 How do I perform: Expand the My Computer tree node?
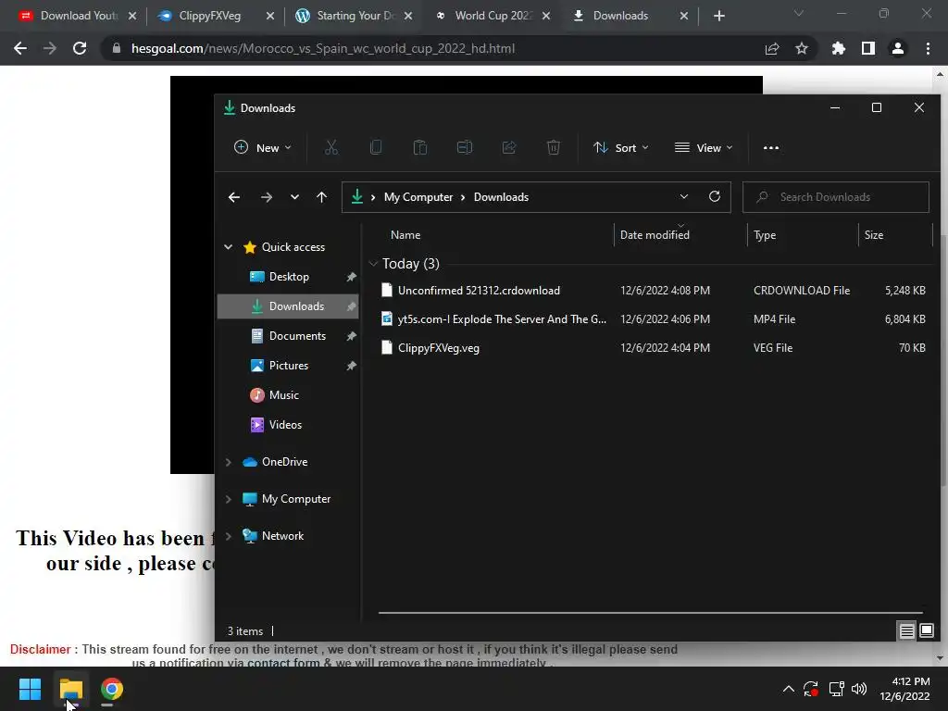click(229, 499)
